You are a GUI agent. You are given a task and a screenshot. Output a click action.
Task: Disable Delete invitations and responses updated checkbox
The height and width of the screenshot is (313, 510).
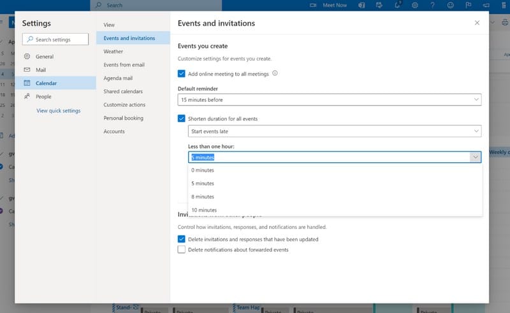pyautogui.click(x=182, y=239)
